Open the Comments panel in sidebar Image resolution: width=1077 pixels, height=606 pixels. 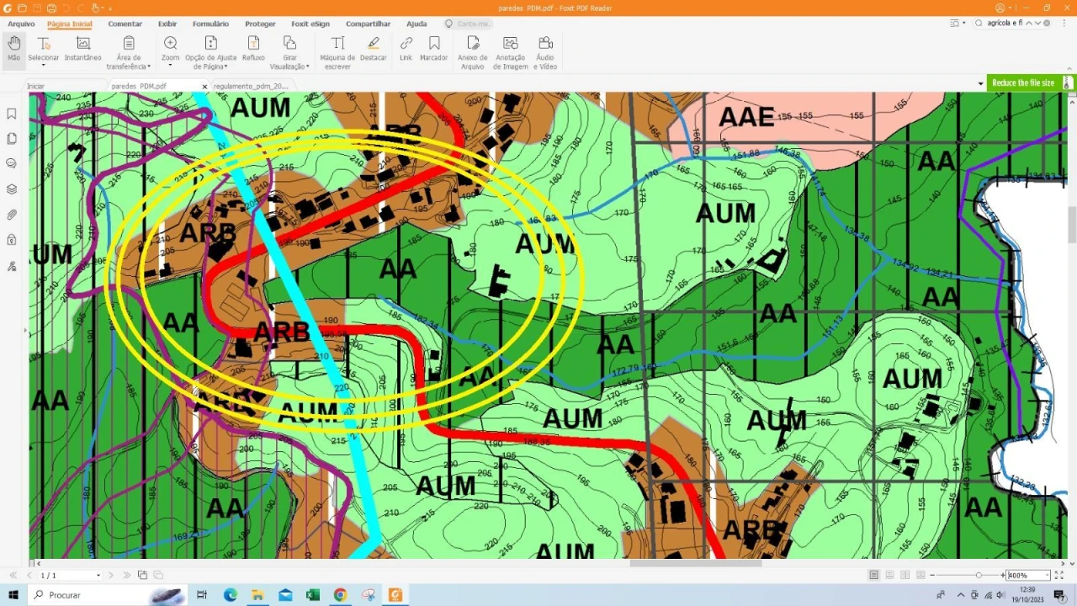tap(12, 163)
